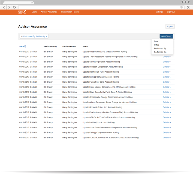Click the emX logo
193x174 pixels.
pos(22,12)
